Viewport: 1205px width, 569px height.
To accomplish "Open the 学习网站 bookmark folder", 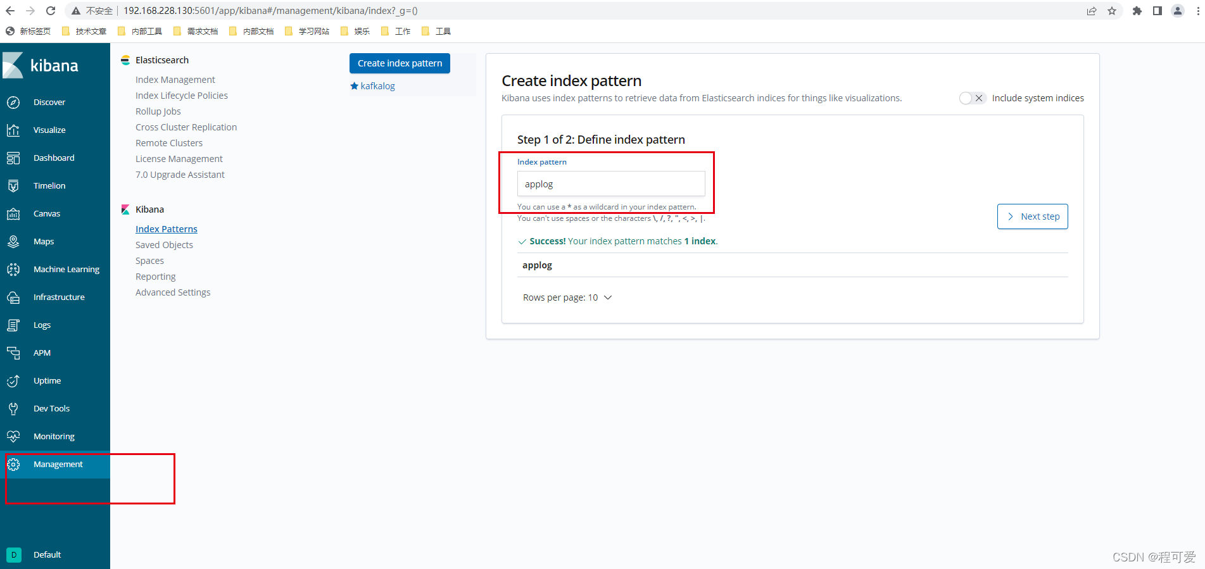I will [x=307, y=32].
